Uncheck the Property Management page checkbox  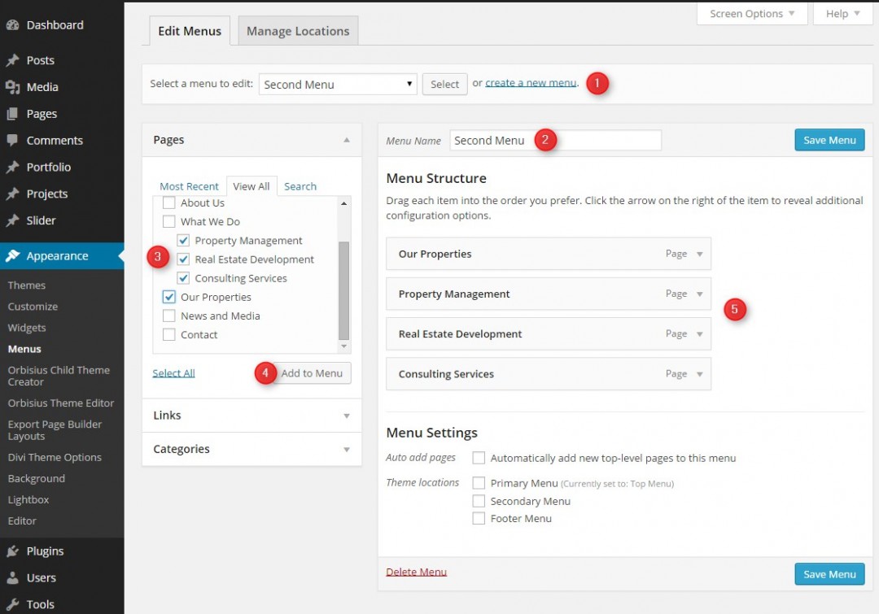click(183, 240)
